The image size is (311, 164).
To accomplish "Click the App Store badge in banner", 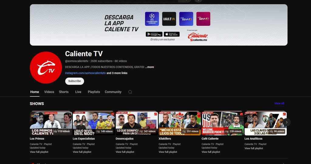I will [172, 34].
